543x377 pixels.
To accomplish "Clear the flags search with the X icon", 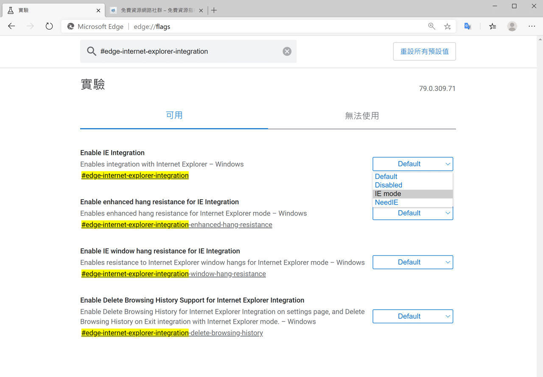I will point(287,51).
